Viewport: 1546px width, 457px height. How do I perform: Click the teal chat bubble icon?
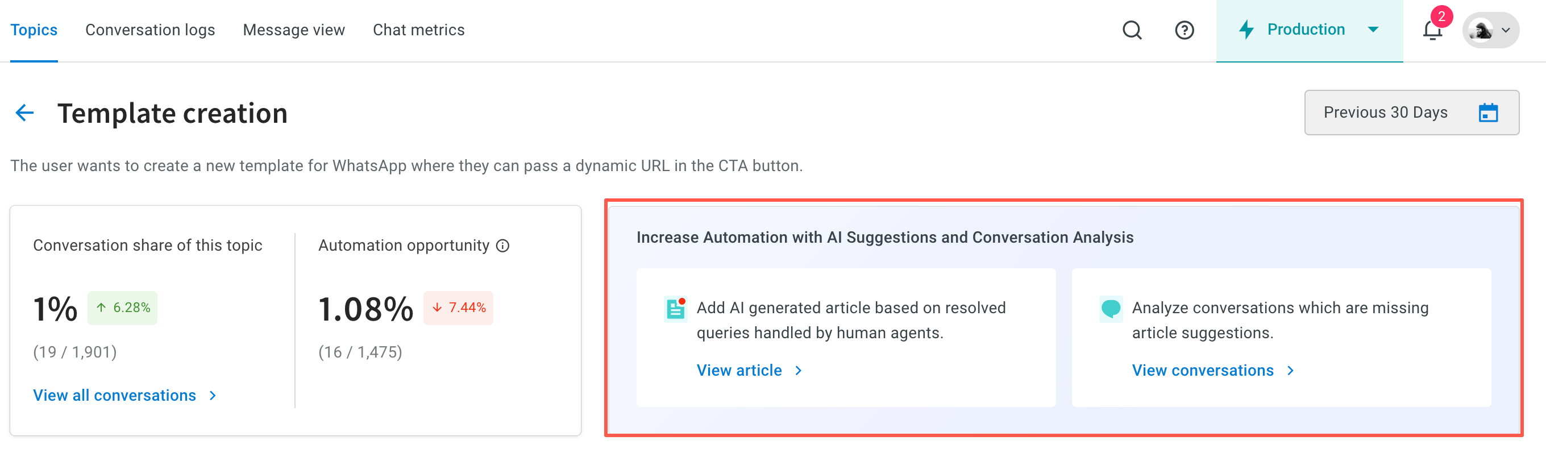coord(1111,309)
